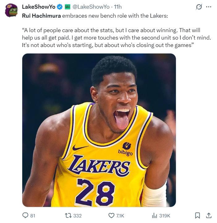The height and width of the screenshot is (223, 217).
Task: Click the 332 reposts count
Action: point(77,216)
